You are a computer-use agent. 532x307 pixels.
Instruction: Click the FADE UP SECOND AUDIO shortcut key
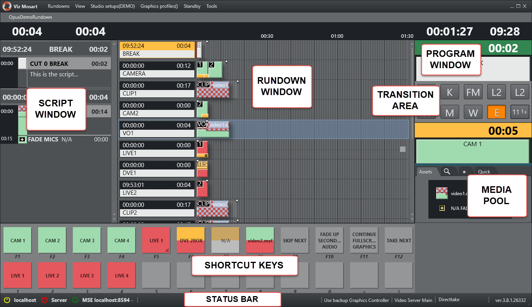click(x=329, y=240)
